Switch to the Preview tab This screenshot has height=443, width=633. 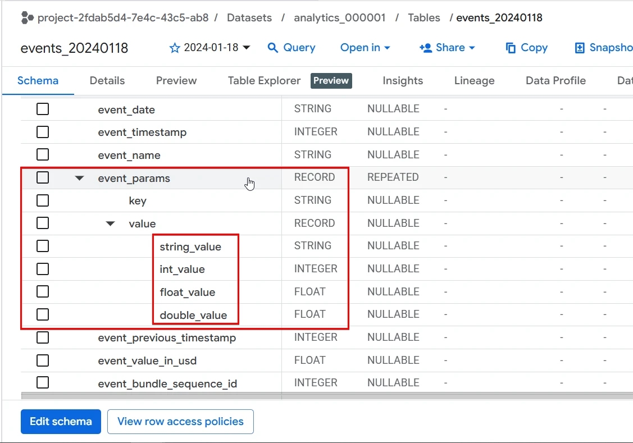tap(176, 81)
